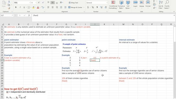Increase indent
This screenshot has height=99, width=176.
(65, 7)
